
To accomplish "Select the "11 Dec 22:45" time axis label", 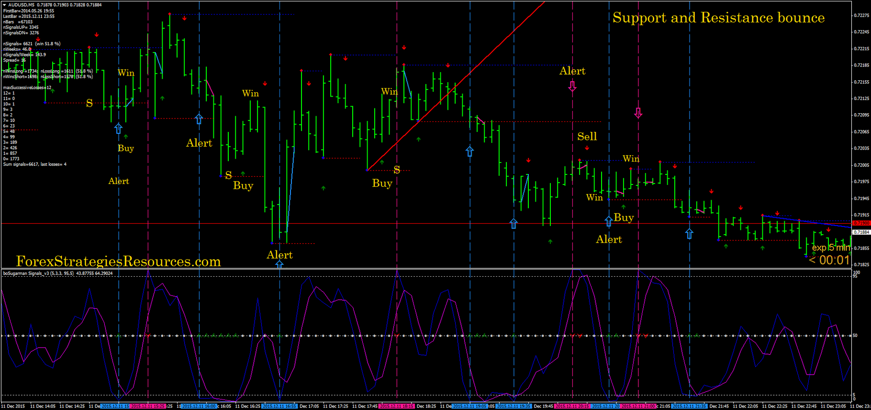I will 804,406.
